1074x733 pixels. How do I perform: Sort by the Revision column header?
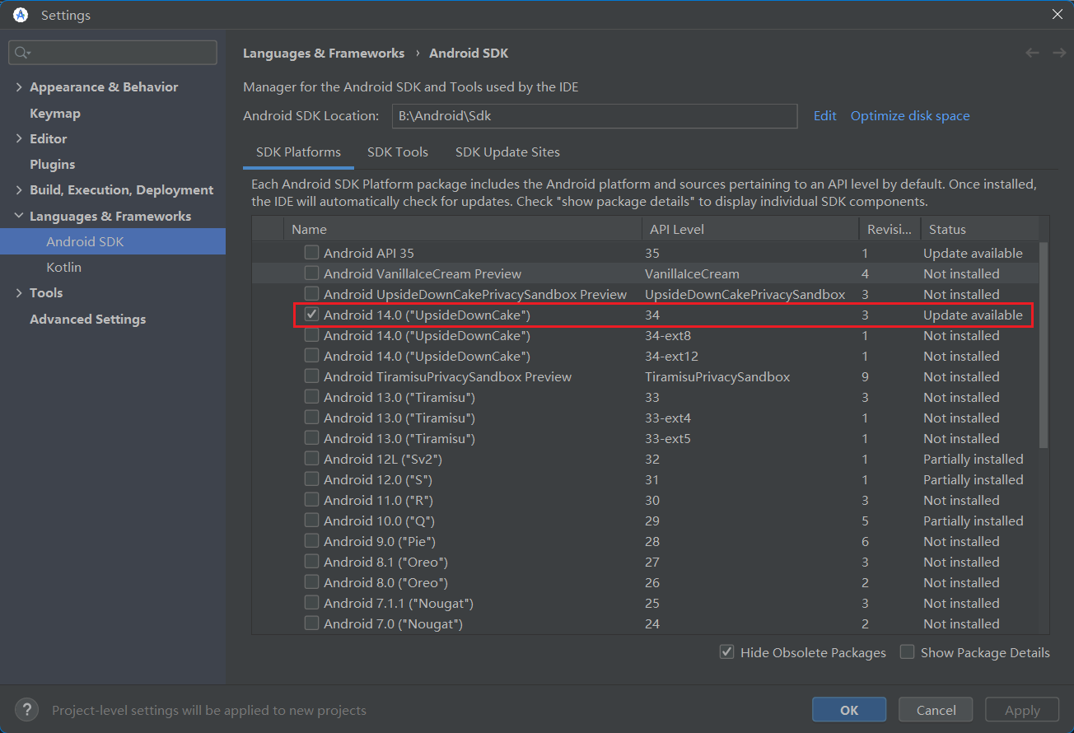(890, 229)
